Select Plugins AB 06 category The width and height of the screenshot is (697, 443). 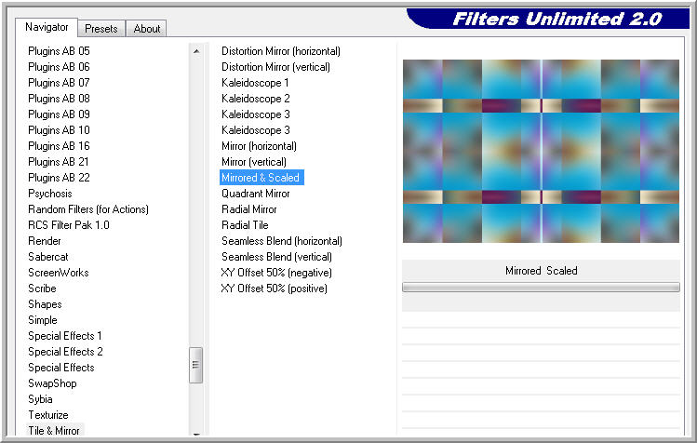pyautogui.click(x=59, y=67)
